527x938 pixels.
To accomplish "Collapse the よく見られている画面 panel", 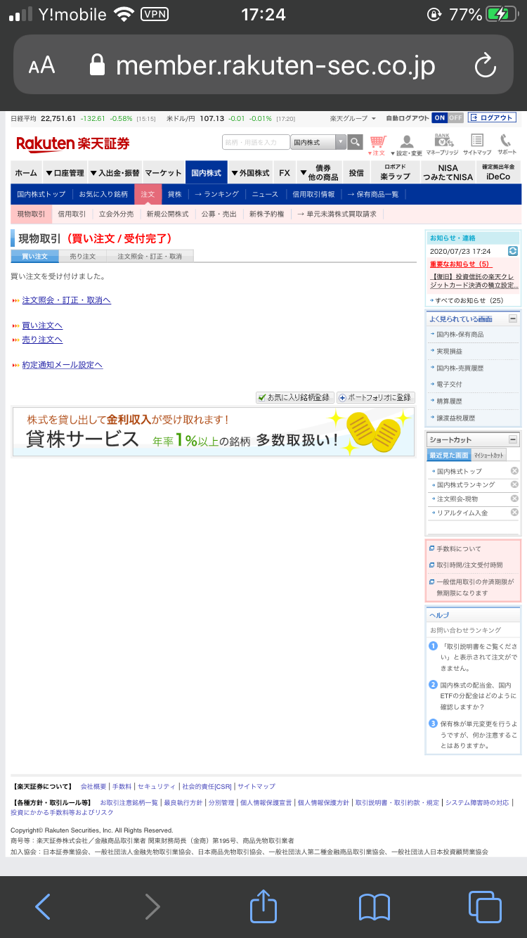I will pos(513,319).
